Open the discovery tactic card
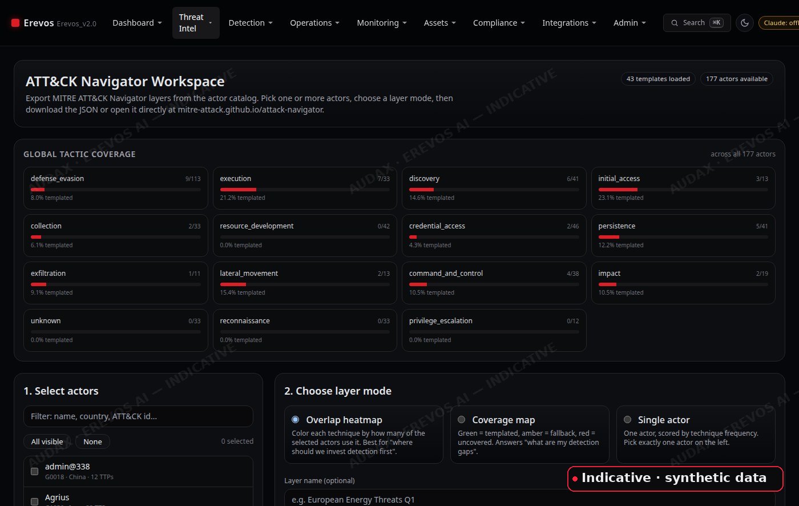Screen dimensions: 799x506 494,188
